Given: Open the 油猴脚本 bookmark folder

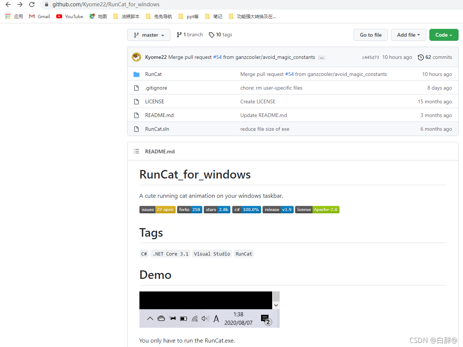Looking at the screenshot, I should coord(126,16).
